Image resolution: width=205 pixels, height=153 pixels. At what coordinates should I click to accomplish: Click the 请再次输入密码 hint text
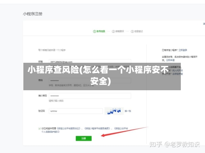coord(56,101)
